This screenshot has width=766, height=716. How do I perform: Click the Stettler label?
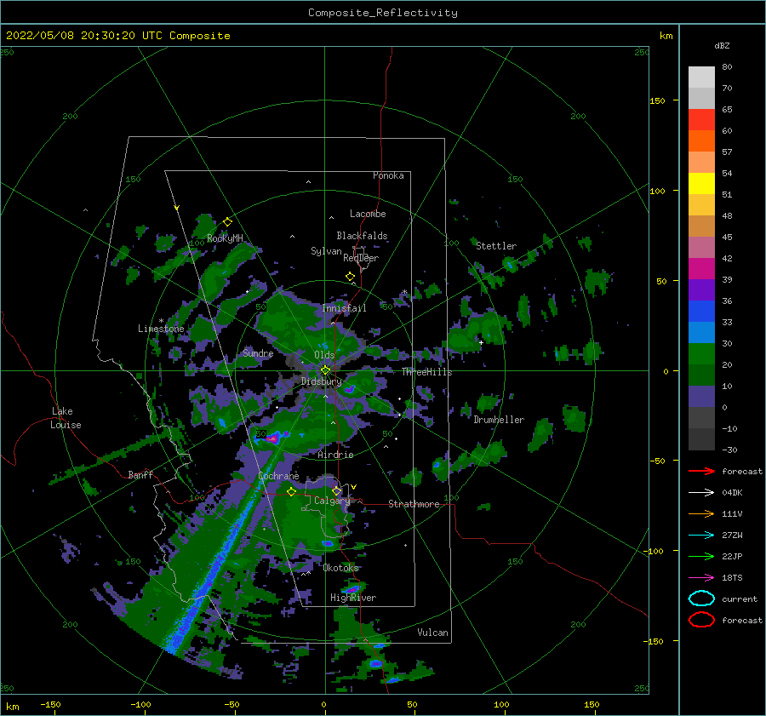pos(496,246)
